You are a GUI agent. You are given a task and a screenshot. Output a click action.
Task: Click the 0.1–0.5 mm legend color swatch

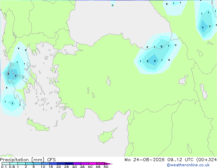[x=6, y=164]
